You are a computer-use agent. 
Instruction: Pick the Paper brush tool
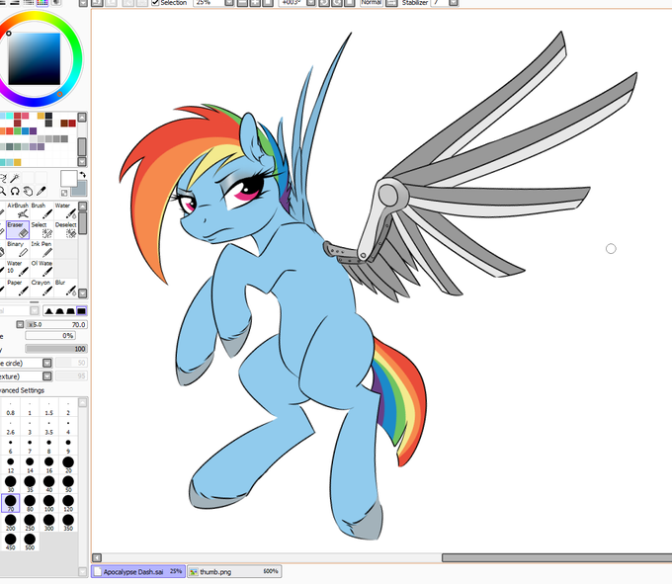click(x=18, y=288)
